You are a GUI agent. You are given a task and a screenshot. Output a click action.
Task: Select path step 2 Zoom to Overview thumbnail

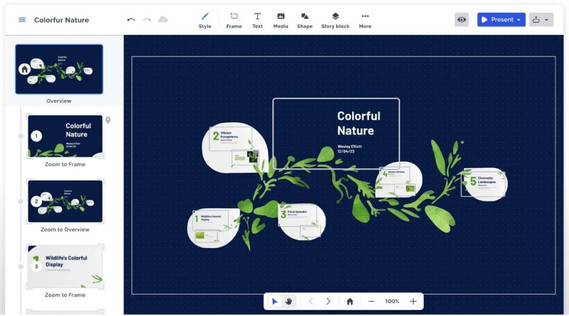pyautogui.click(x=66, y=201)
